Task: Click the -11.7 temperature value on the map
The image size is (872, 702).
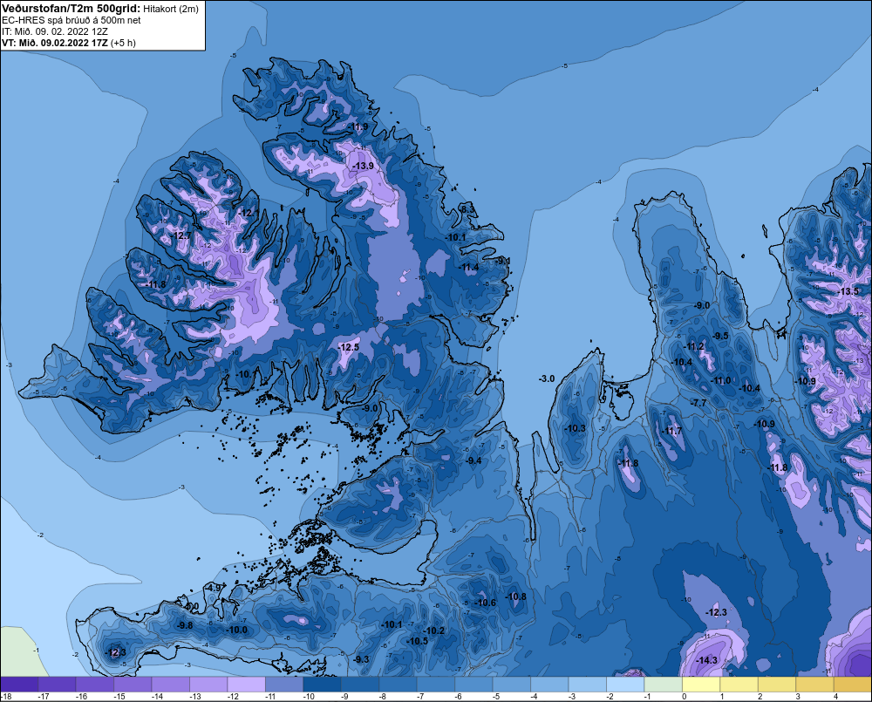Action: tap(672, 431)
